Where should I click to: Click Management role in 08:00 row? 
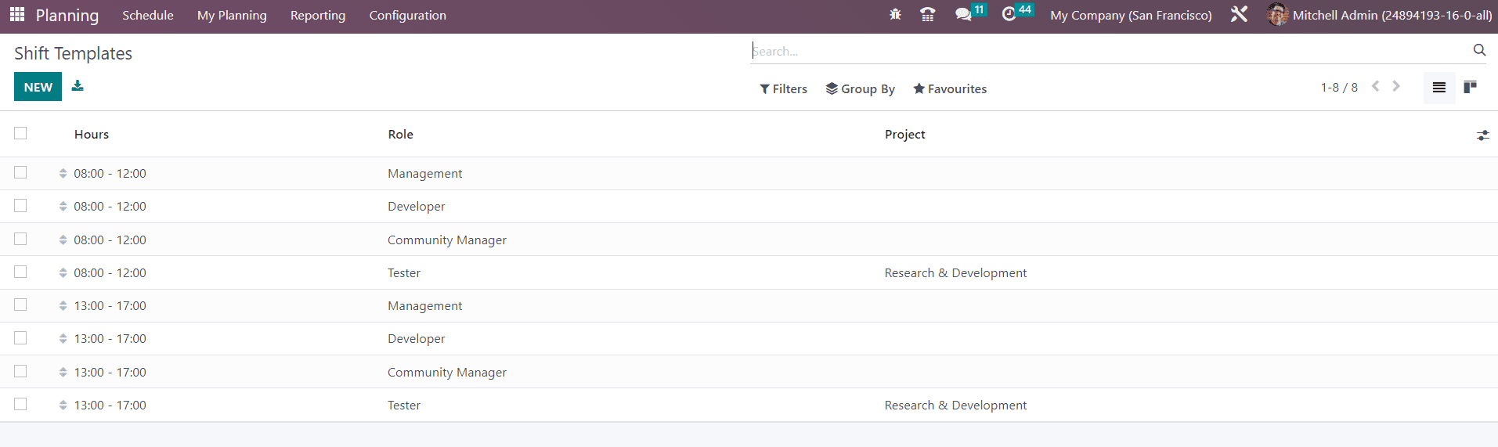[x=425, y=174]
